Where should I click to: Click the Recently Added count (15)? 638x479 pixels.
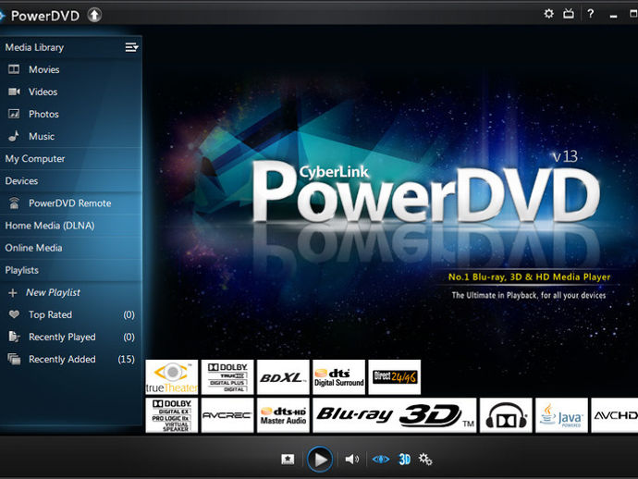[126, 360]
